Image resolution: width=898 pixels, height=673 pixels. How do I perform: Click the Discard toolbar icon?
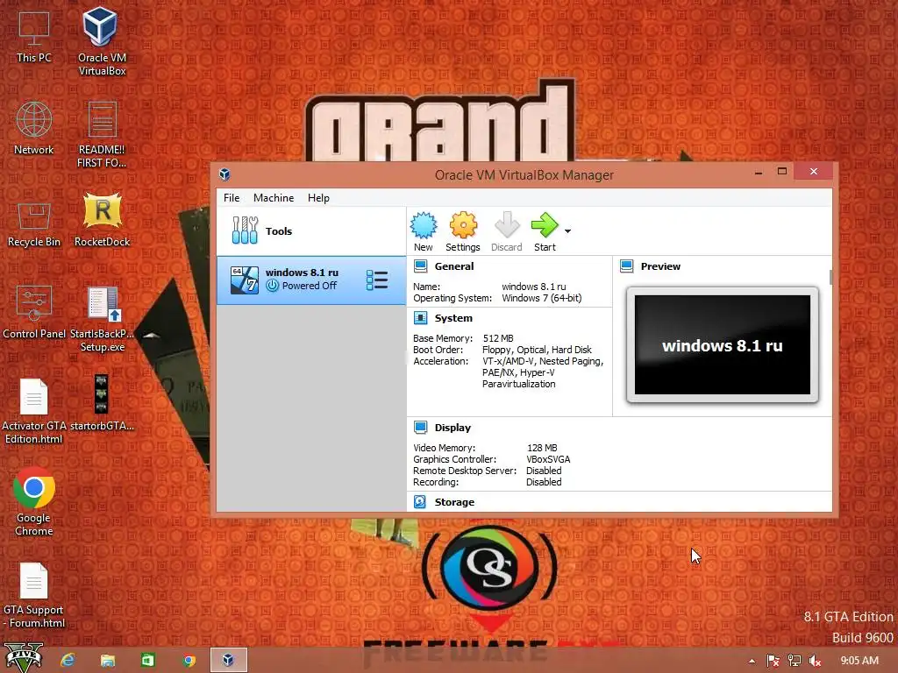(x=506, y=231)
